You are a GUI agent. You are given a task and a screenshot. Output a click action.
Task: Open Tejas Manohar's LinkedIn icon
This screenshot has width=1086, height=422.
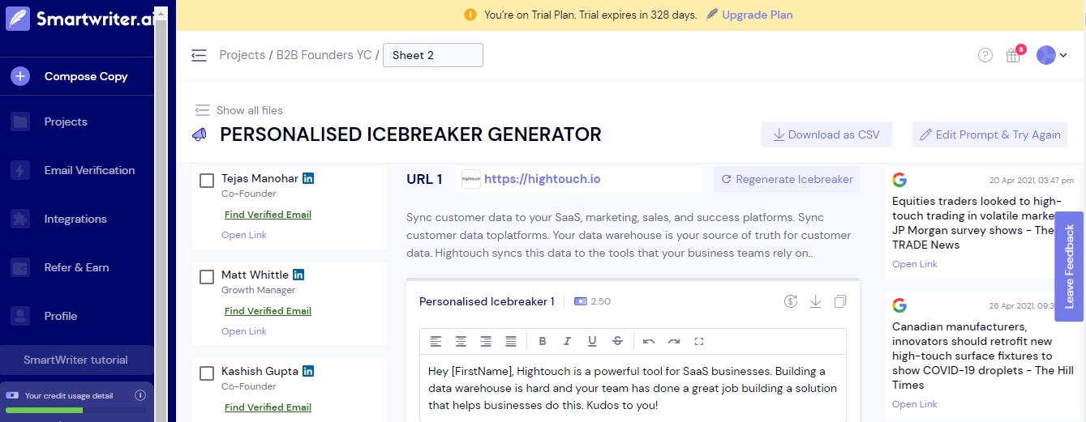point(308,178)
